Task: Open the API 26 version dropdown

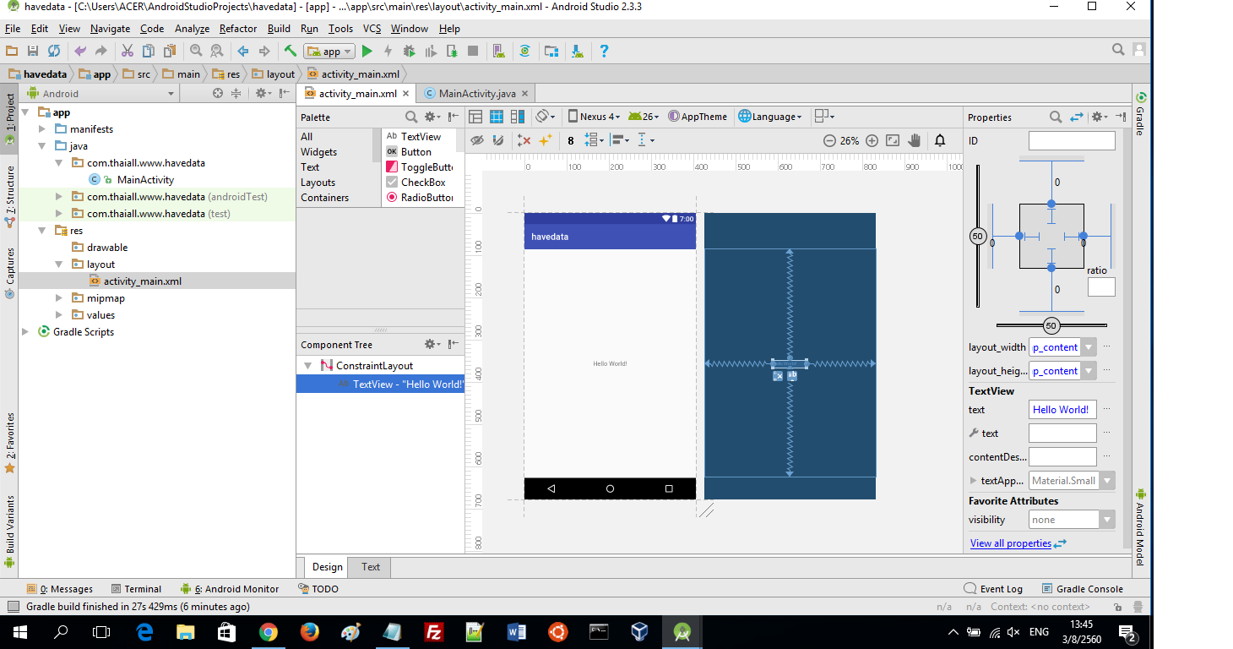Action: tap(644, 117)
